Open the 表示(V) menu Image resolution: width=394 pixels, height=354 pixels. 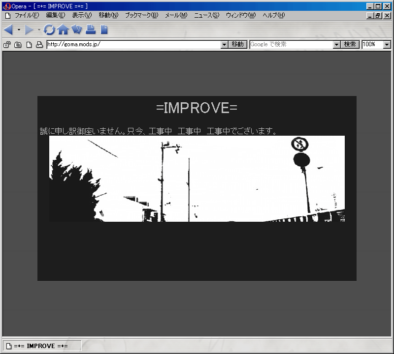click(82, 15)
